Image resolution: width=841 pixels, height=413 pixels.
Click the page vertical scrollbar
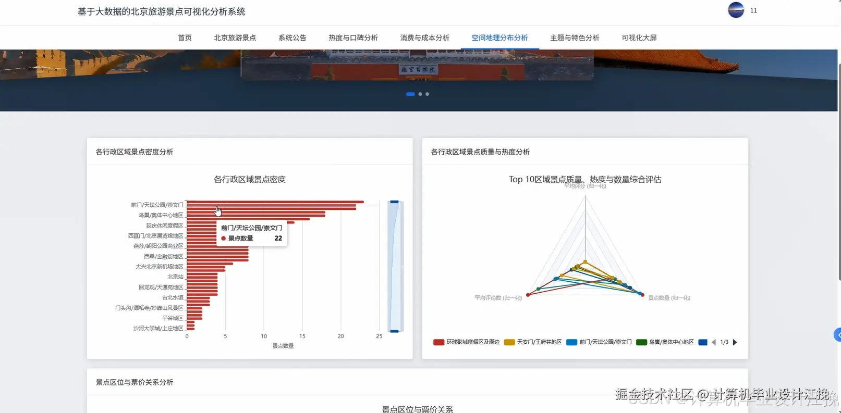coord(839,172)
